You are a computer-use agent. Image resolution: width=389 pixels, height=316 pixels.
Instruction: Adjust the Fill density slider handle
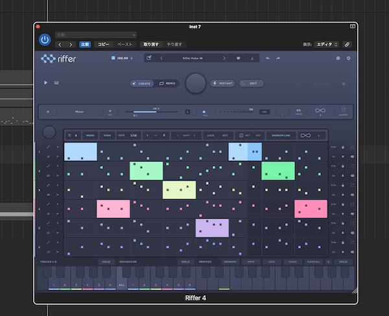[204, 112]
